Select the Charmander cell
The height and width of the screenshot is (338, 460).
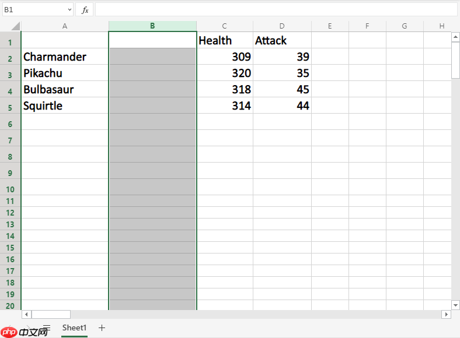click(65, 57)
